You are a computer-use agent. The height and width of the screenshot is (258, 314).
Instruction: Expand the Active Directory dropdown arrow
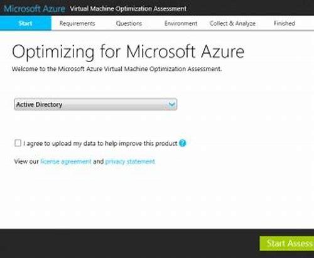coord(172,104)
